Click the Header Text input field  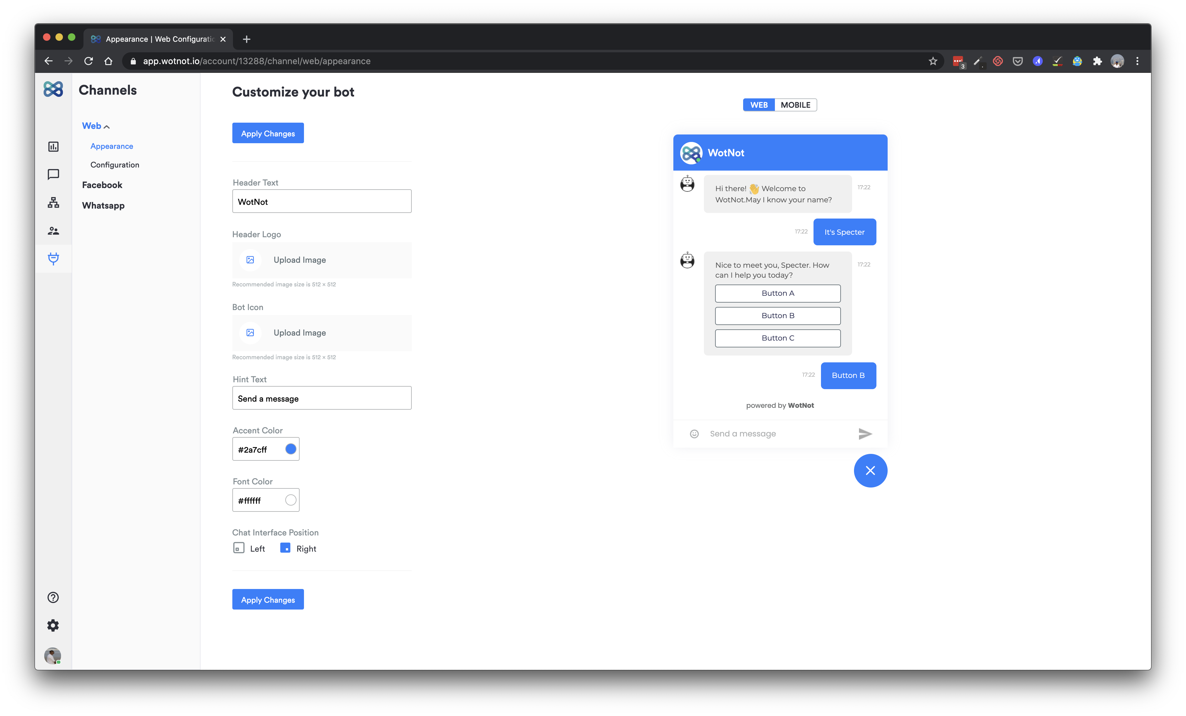pyautogui.click(x=321, y=202)
